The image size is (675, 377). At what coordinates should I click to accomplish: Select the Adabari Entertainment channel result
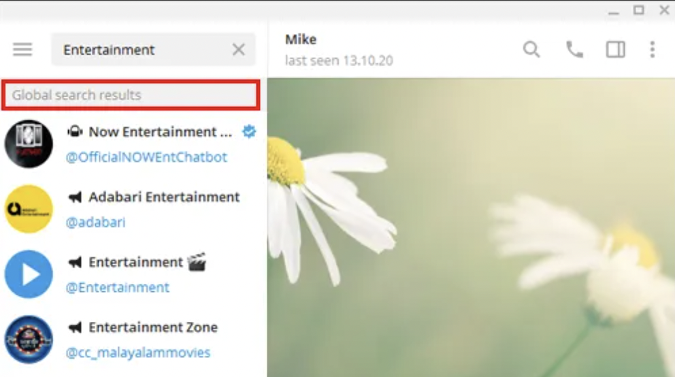[x=133, y=209]
